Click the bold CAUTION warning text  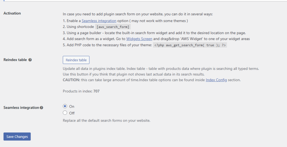point(71,80)
